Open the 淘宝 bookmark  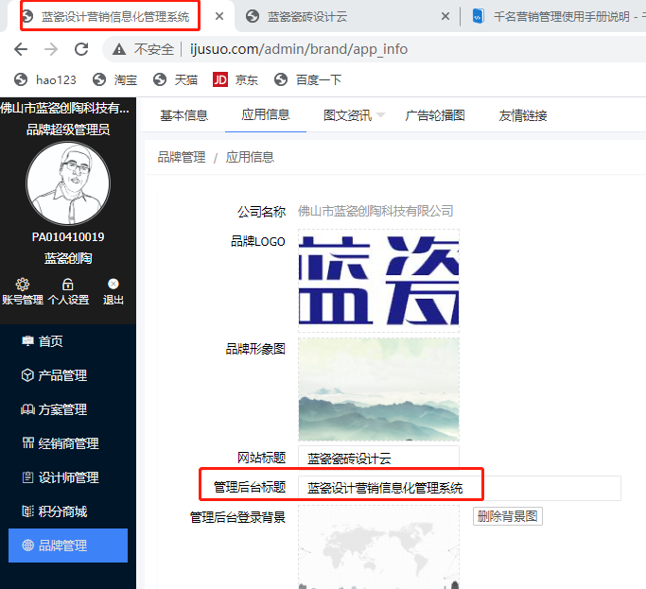[x=115, y=79]
